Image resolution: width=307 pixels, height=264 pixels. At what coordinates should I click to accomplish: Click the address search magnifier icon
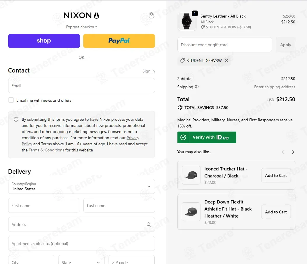coord(149,224)
